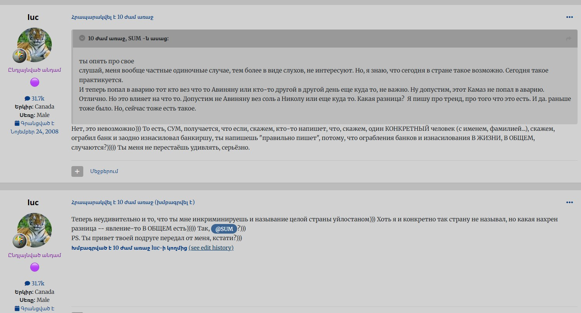
Task: Open the see edit history link
Action: [211, 248]
